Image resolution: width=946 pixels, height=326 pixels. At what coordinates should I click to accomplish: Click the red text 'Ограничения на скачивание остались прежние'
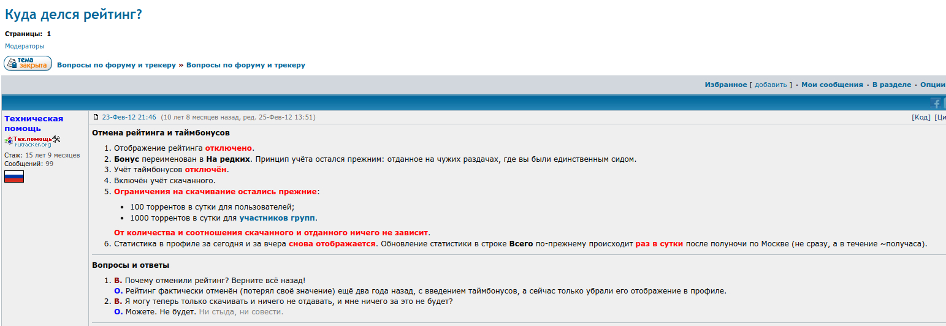coord(215,192)
